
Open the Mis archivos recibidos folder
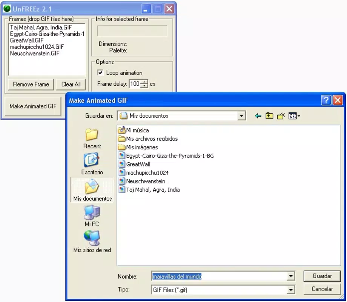(x=148, y=139)
